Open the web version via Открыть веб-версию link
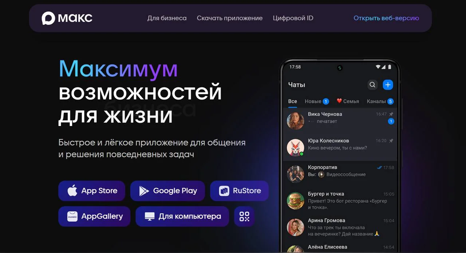This screenshot has width=466, height=253. coord(386,17)
